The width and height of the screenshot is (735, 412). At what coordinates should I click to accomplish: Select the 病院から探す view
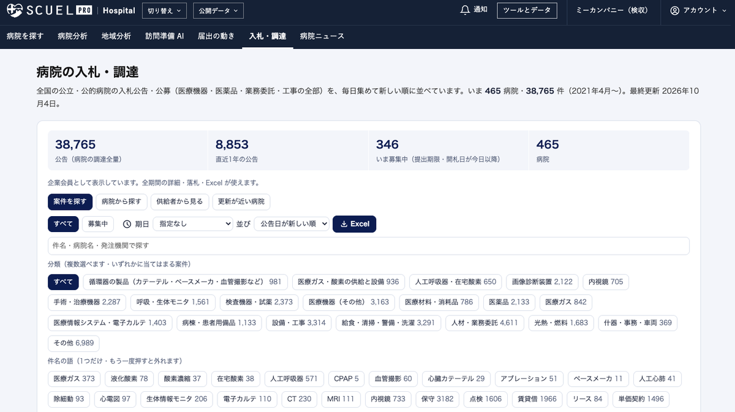click(x=121, y=202)
